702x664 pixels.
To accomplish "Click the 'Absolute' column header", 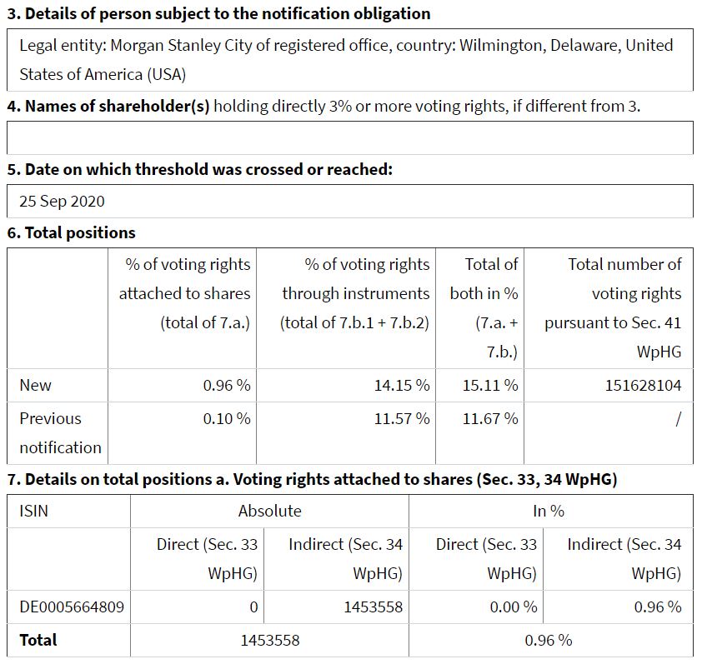I will [269, 511].
